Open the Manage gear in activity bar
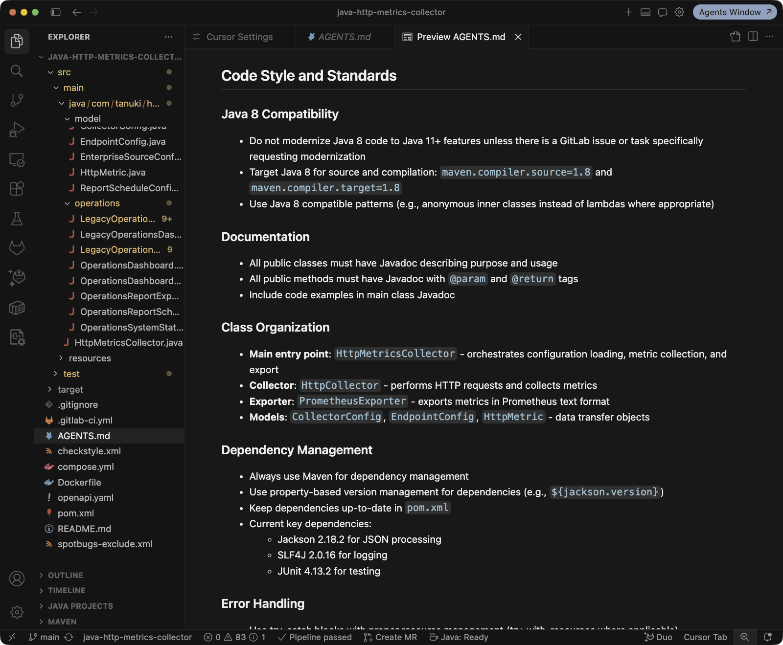The width and height of the screenshot is (783, 645). (17, 612)
